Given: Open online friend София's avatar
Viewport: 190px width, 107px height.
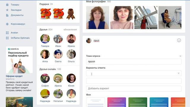Looking at the screenshot, I should click(x=45, y=78).
